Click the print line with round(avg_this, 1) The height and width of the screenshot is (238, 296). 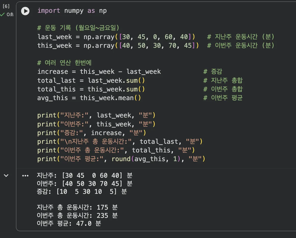121,159
